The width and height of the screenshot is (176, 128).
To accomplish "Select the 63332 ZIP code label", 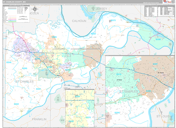I will coord(16,104).
